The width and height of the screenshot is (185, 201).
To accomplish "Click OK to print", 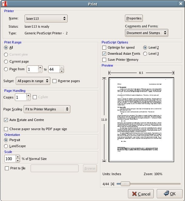I will click(x=170, y=194).
